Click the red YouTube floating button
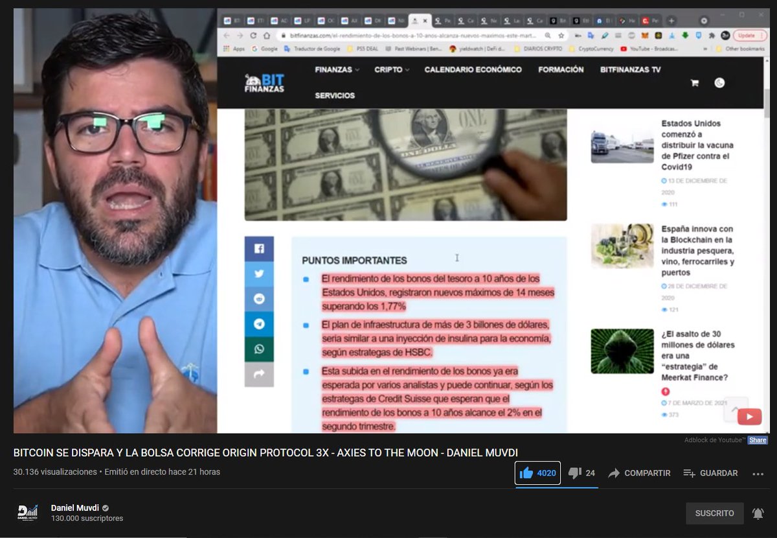The height and width of the screenshot is (538, 777). point(749,417)
